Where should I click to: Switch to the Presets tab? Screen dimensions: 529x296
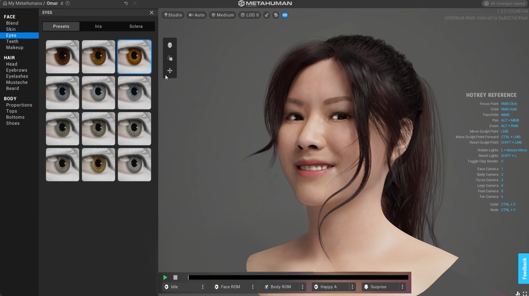61,26
